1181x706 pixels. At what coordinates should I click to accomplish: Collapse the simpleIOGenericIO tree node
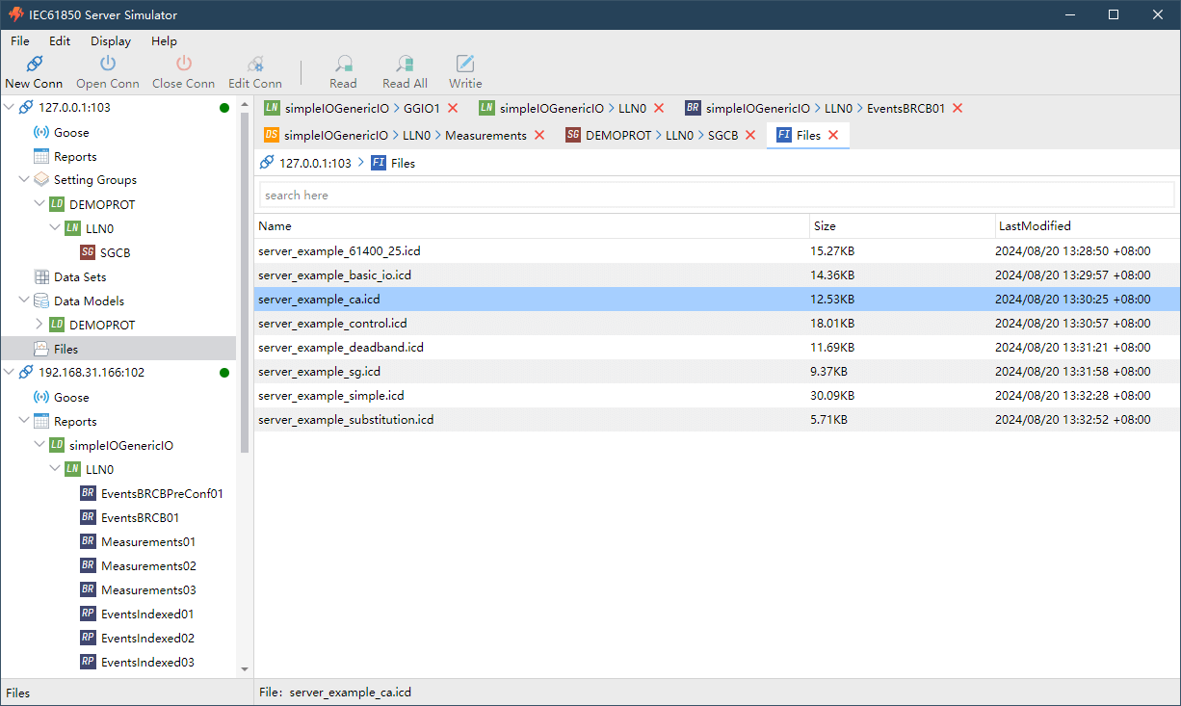coord(39,445)
